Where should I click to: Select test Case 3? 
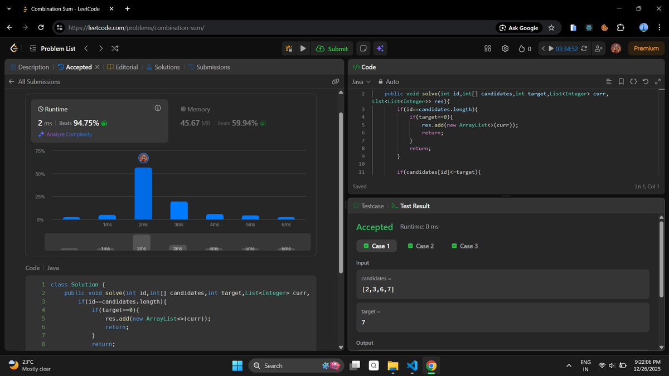(x=465, y=246)
